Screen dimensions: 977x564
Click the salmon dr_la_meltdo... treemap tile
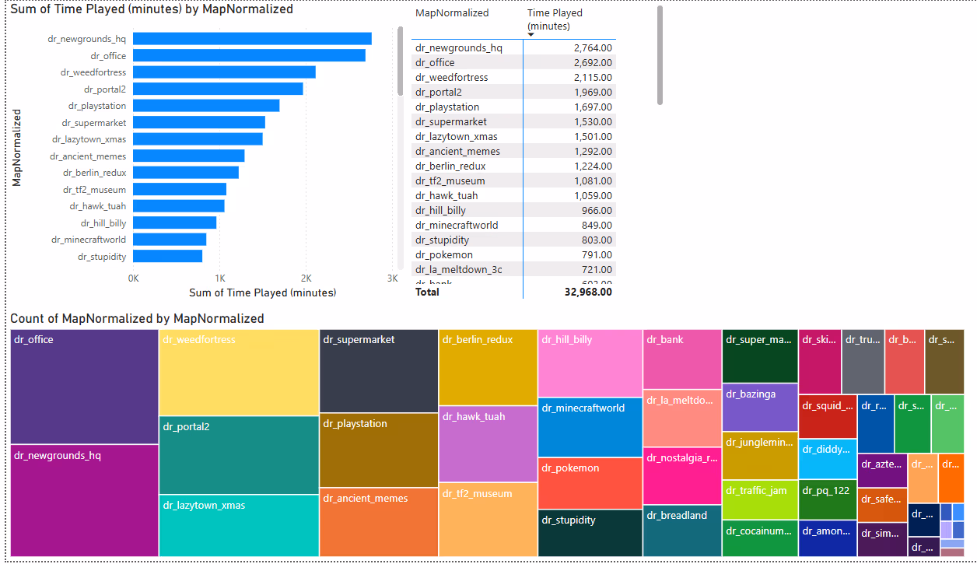(x=682, y=419)
